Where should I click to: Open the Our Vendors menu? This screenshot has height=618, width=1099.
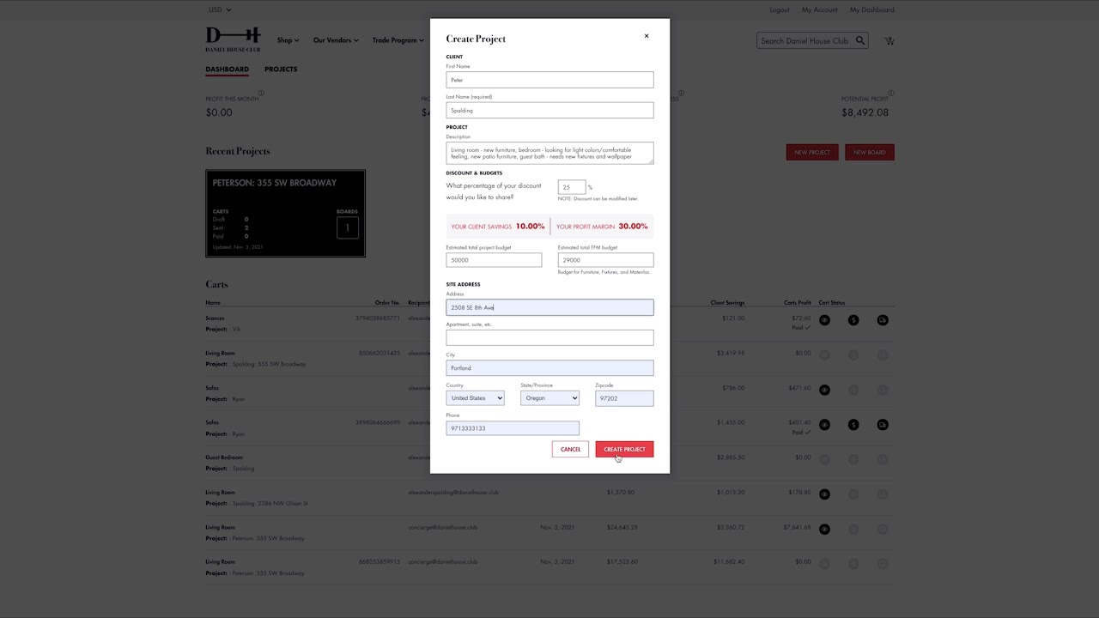point(336,40)
